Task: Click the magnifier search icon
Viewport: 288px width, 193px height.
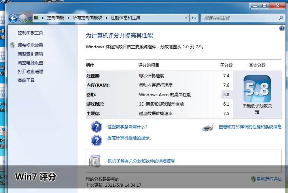Action: point(281,18)
